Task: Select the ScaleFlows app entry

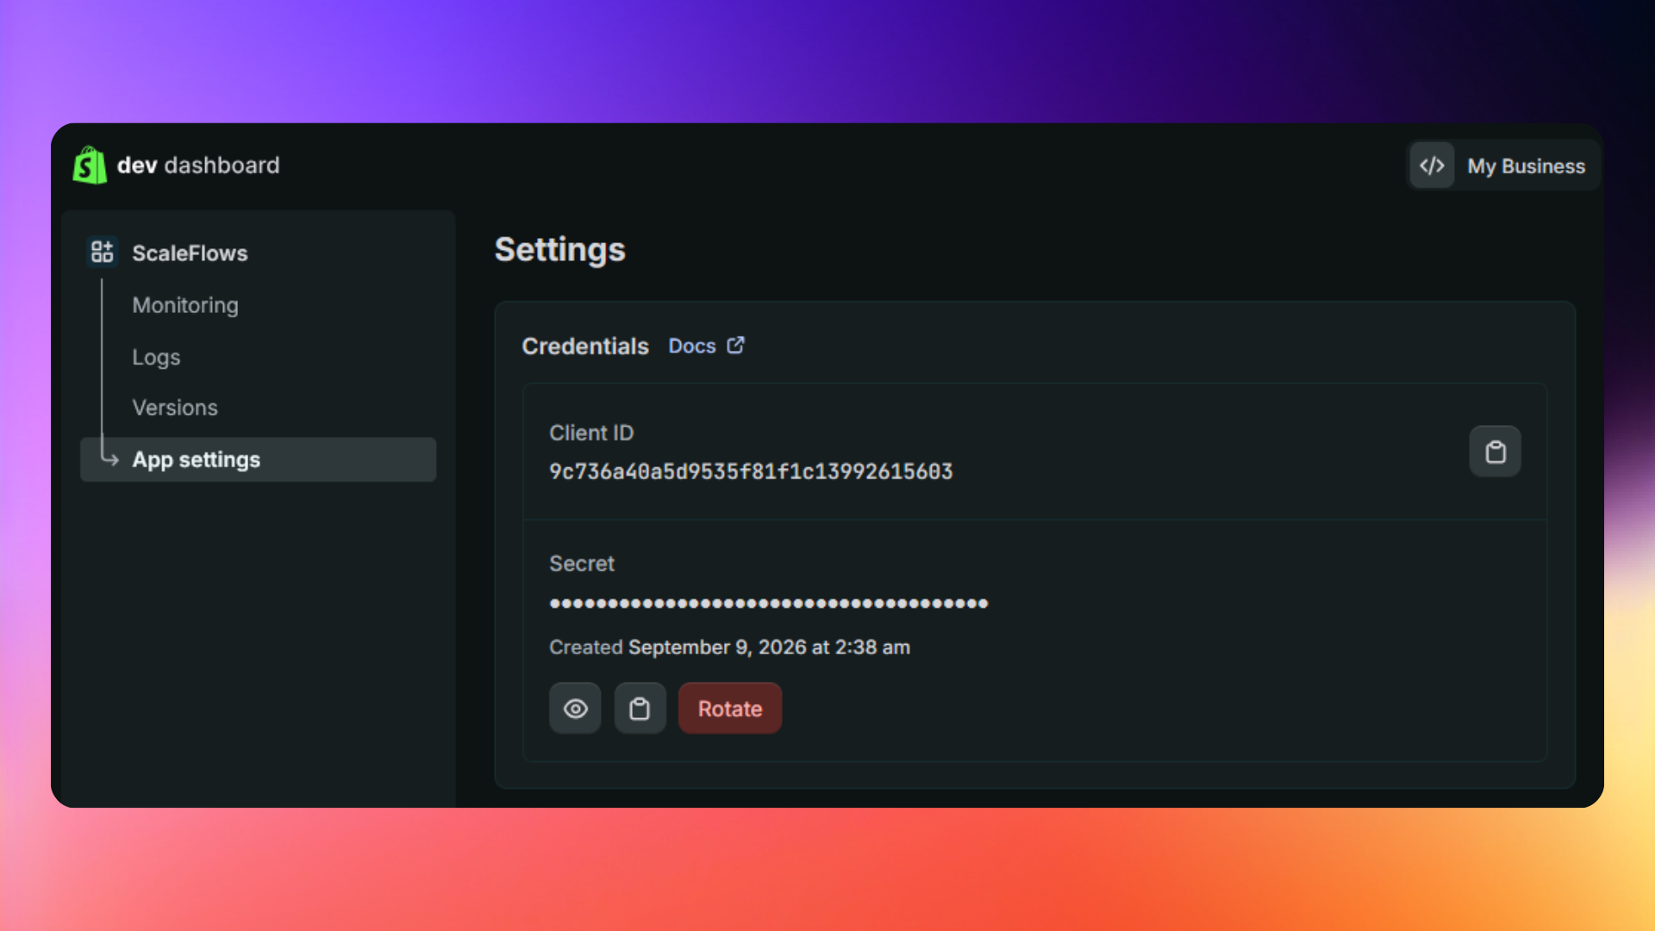Action: [x=190, y=253]
